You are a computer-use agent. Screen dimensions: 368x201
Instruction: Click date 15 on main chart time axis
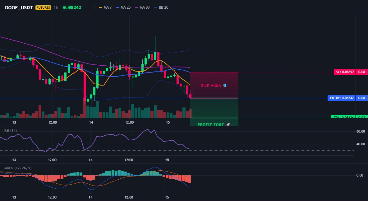coord(168,122)
